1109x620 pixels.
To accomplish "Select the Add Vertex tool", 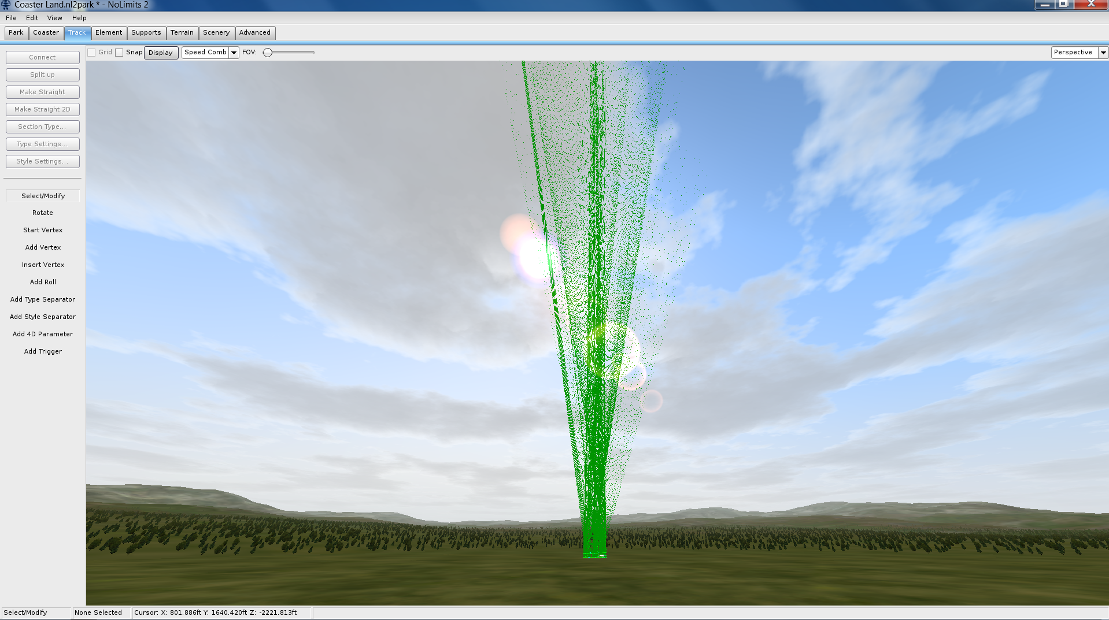I will point(43,247).
